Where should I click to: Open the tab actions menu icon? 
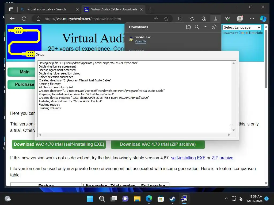[11, 9]
